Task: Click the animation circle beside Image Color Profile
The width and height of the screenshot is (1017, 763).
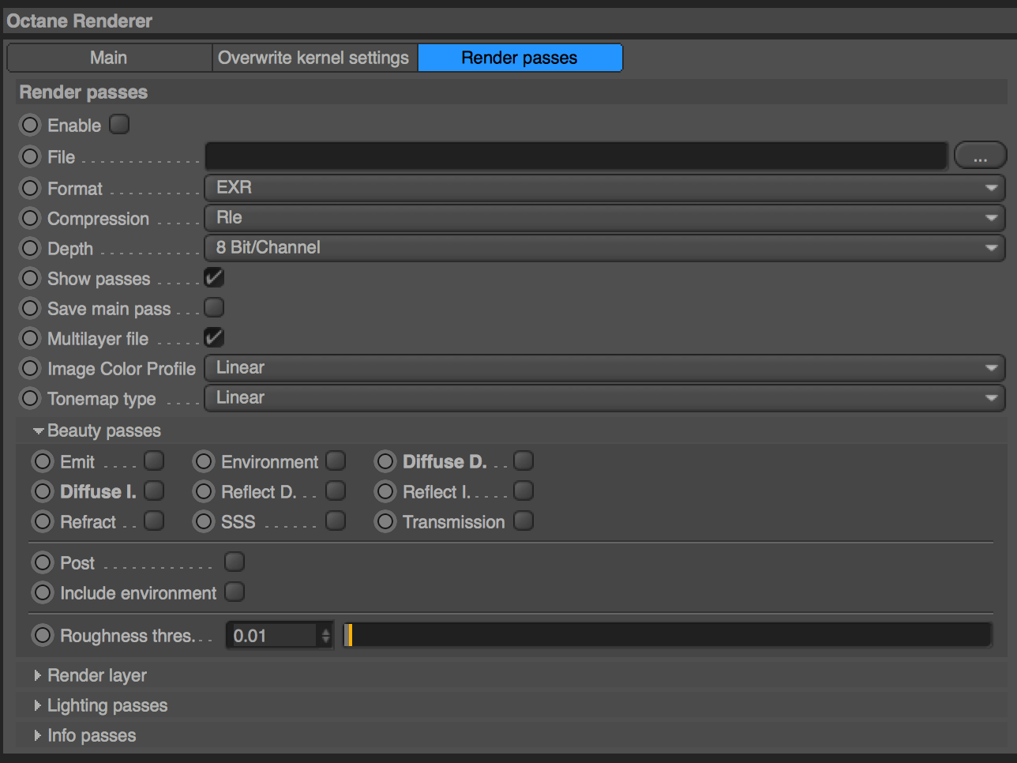Action: coord(30,368)
